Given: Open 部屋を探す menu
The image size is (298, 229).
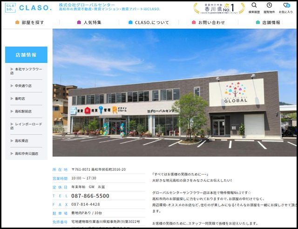Looking at the screenshot, I should pyautogui.click(x=29, y=22).
